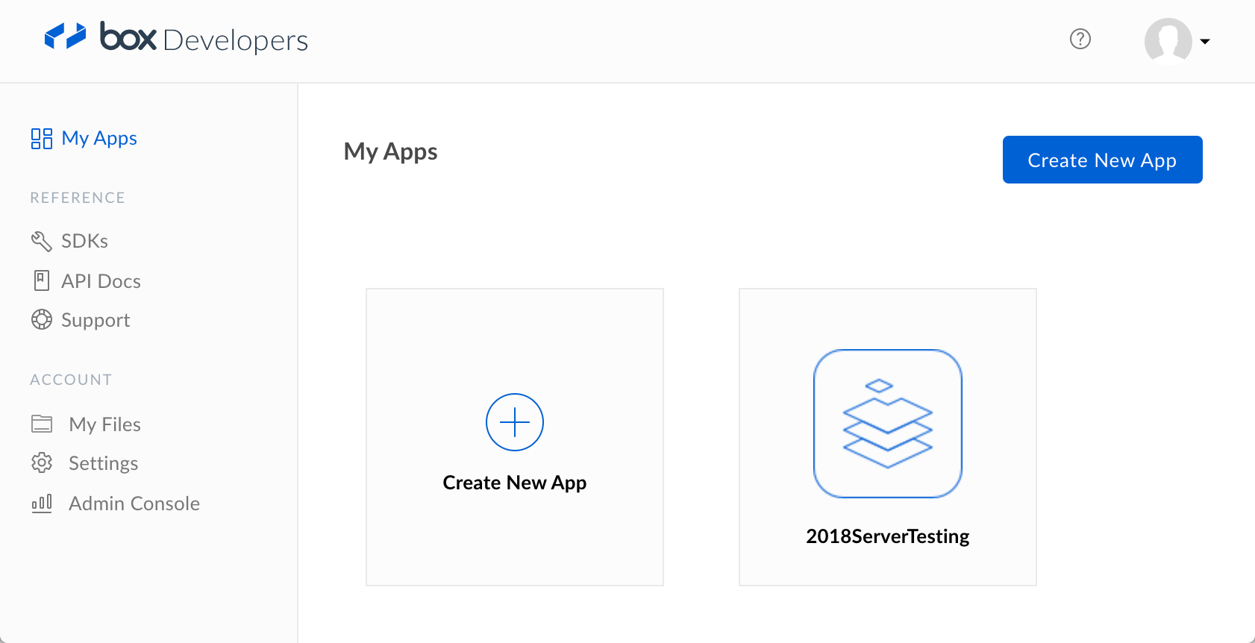Open the 2018ServerTesting app icon

[x=888, y=424]
